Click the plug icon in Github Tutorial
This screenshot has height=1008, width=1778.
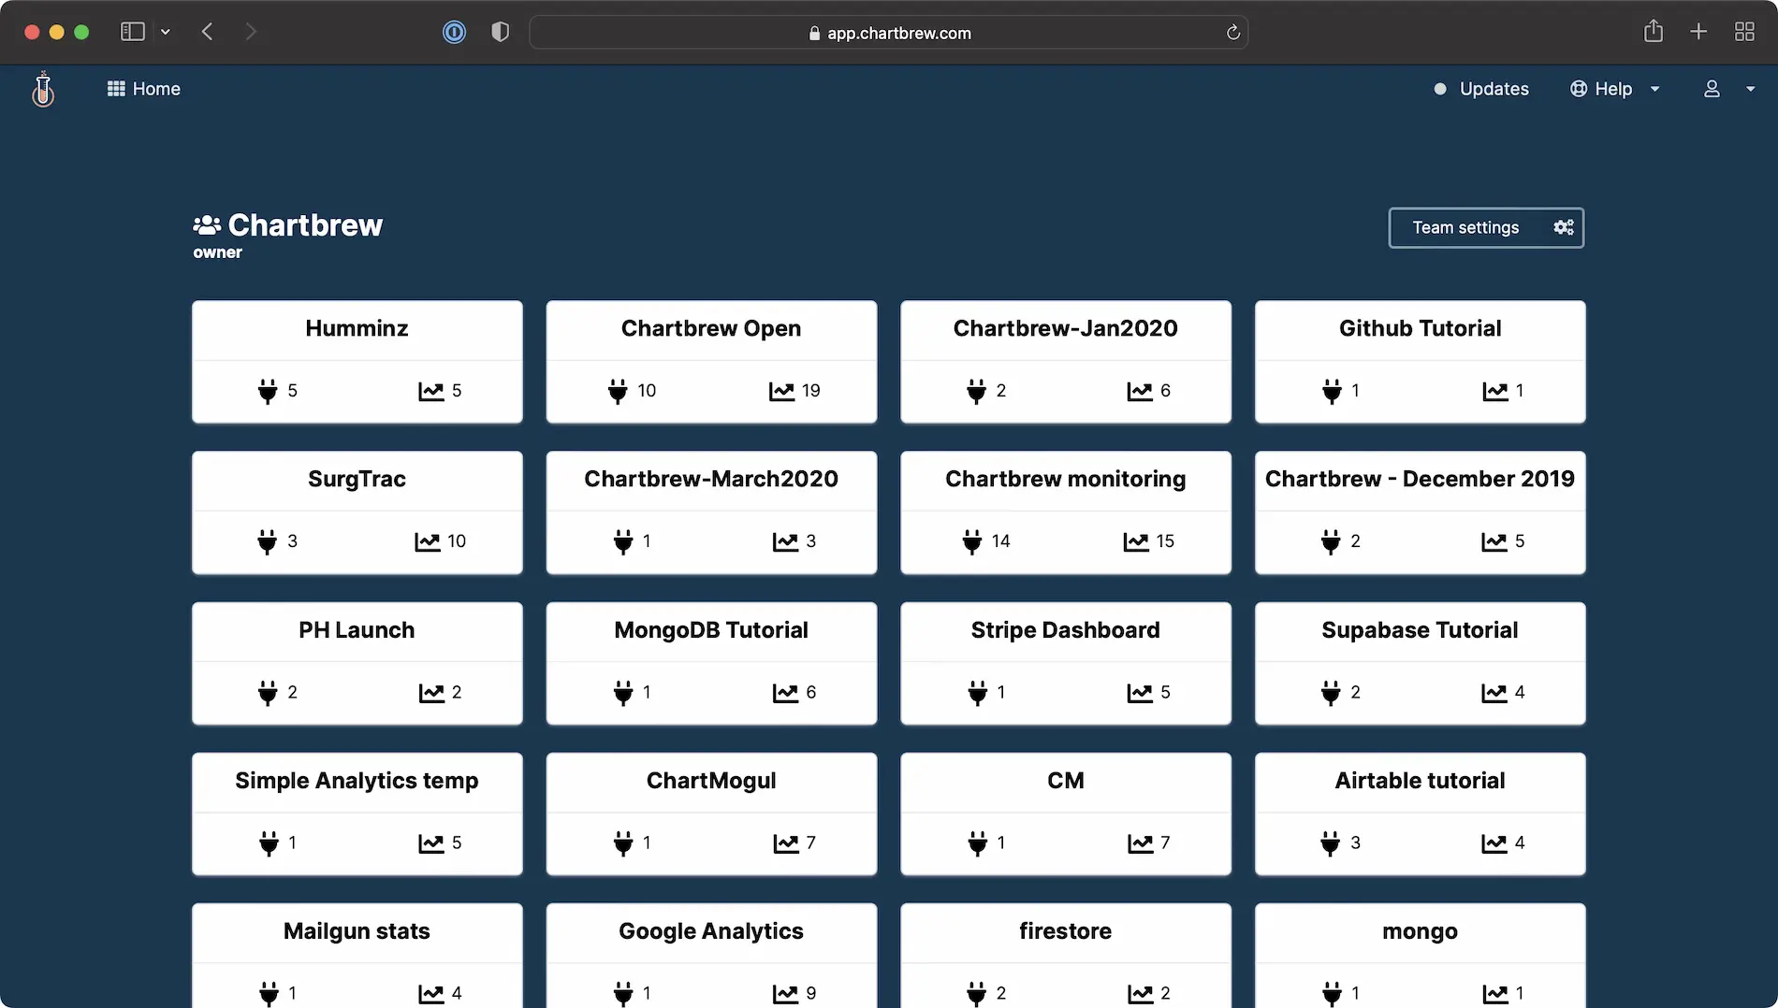point(1332,391)
